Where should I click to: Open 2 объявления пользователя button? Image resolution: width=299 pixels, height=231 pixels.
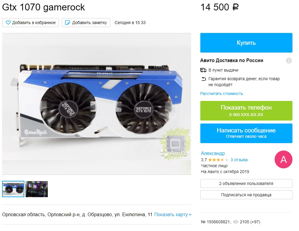246,183
